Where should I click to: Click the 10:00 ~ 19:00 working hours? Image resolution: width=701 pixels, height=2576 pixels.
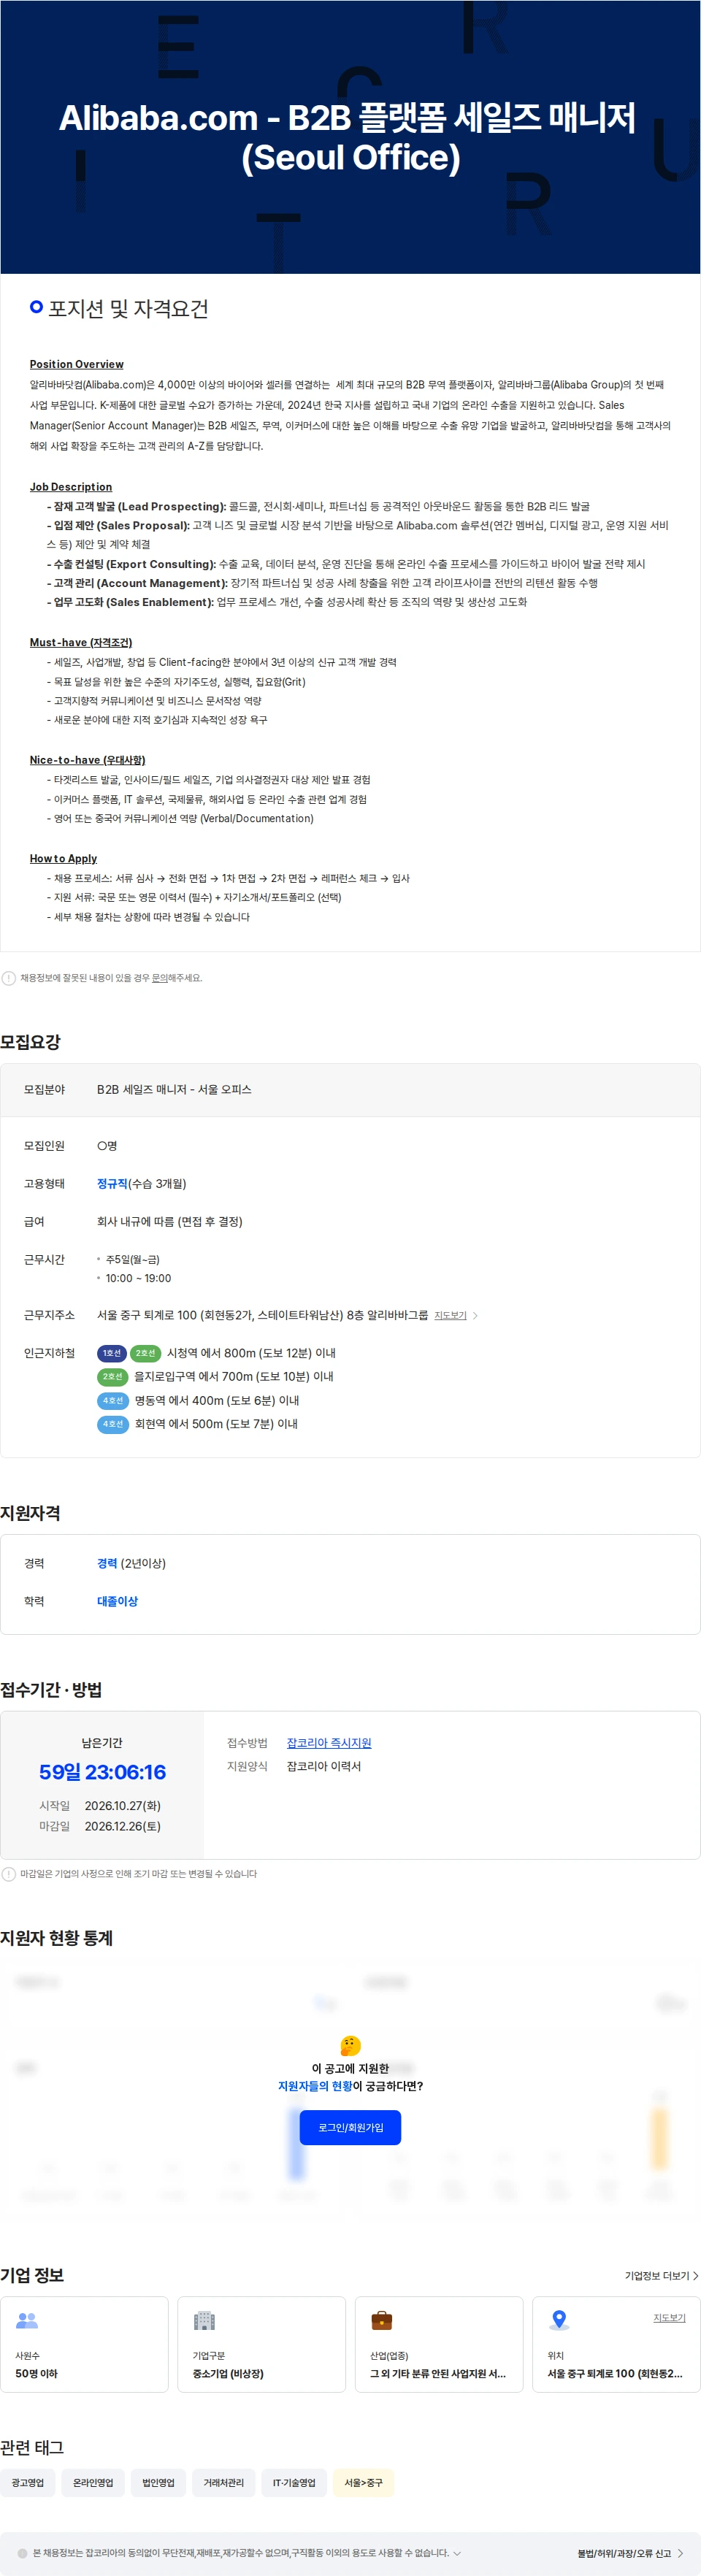[x=138, y=1279]
